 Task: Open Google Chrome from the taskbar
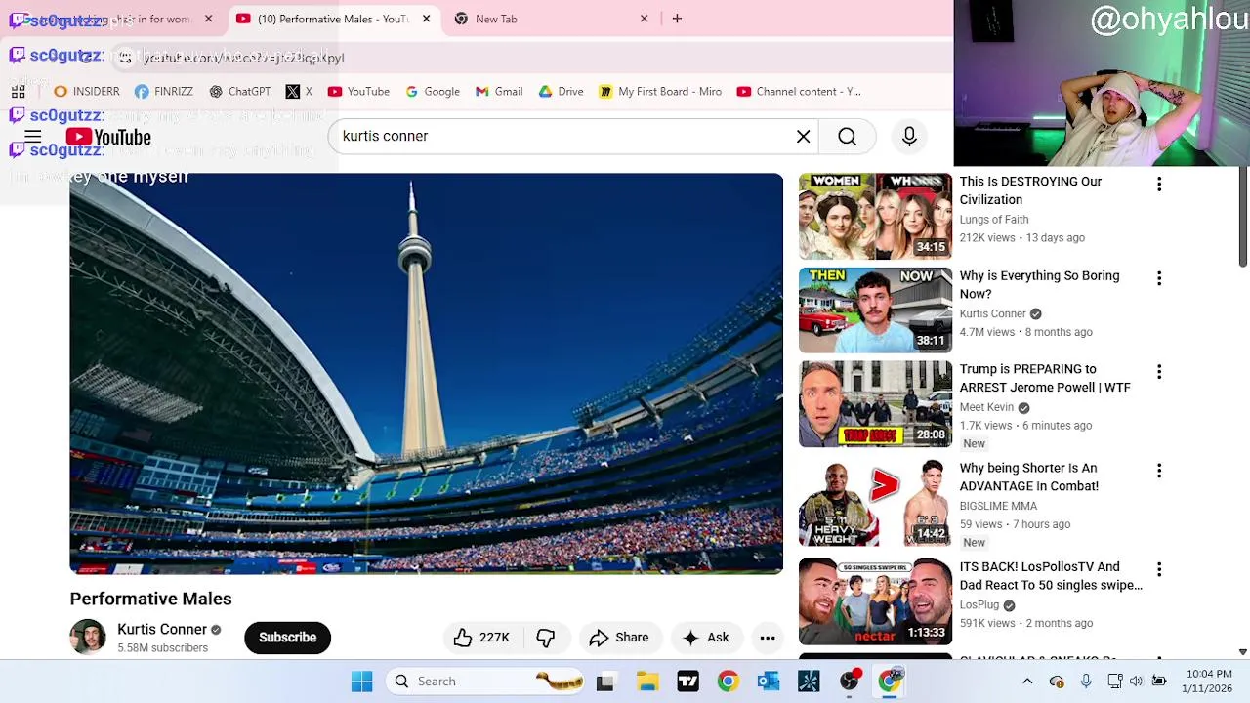point(728,682)
